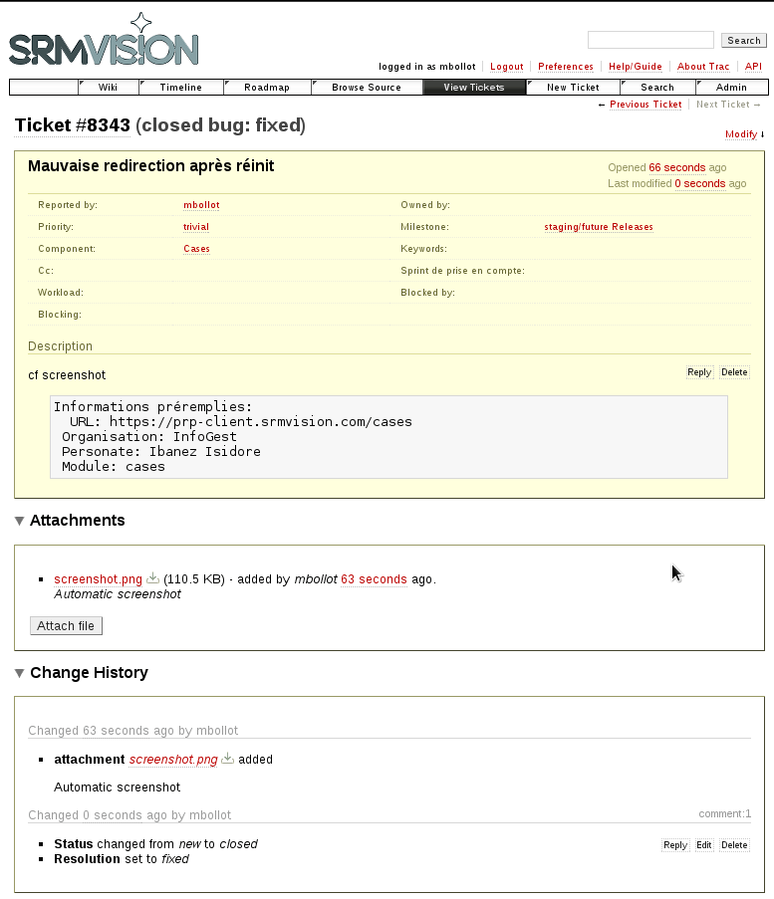Download screenshot.png via attachment list icon
This screenshot has height=899, width=774.
(x=152, y=579)
